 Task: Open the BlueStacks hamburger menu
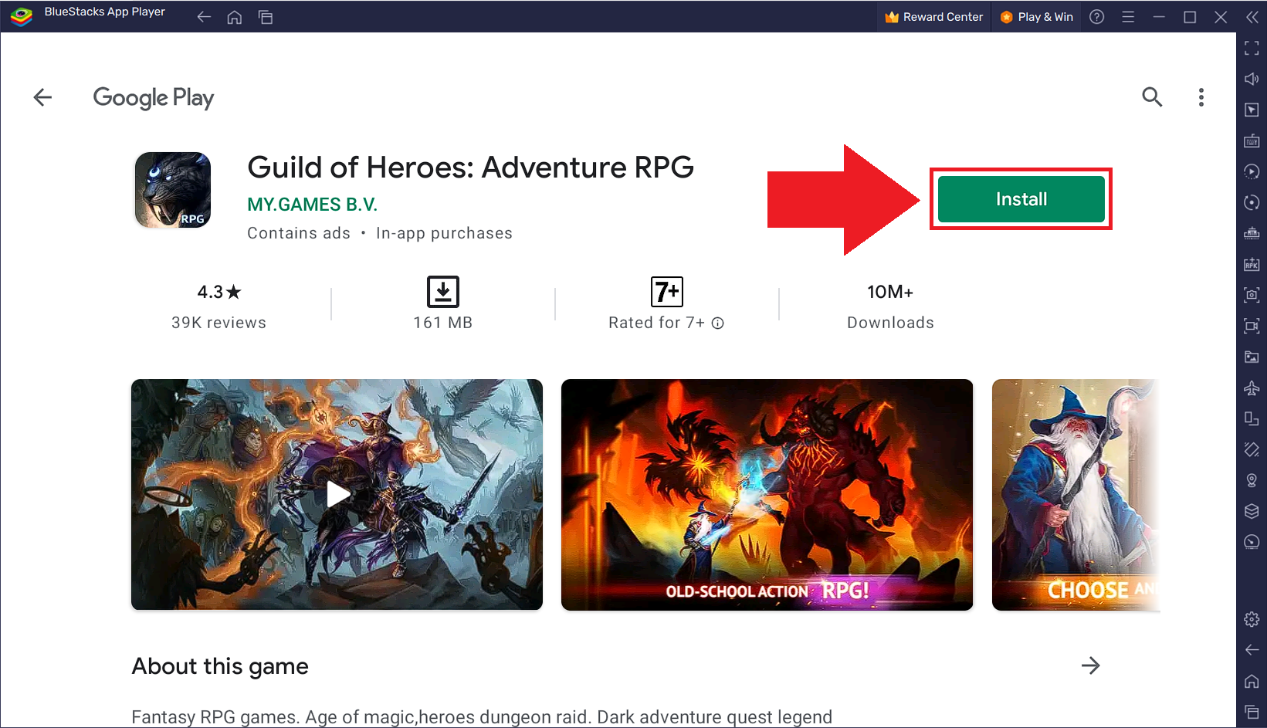pos(1128,17)
